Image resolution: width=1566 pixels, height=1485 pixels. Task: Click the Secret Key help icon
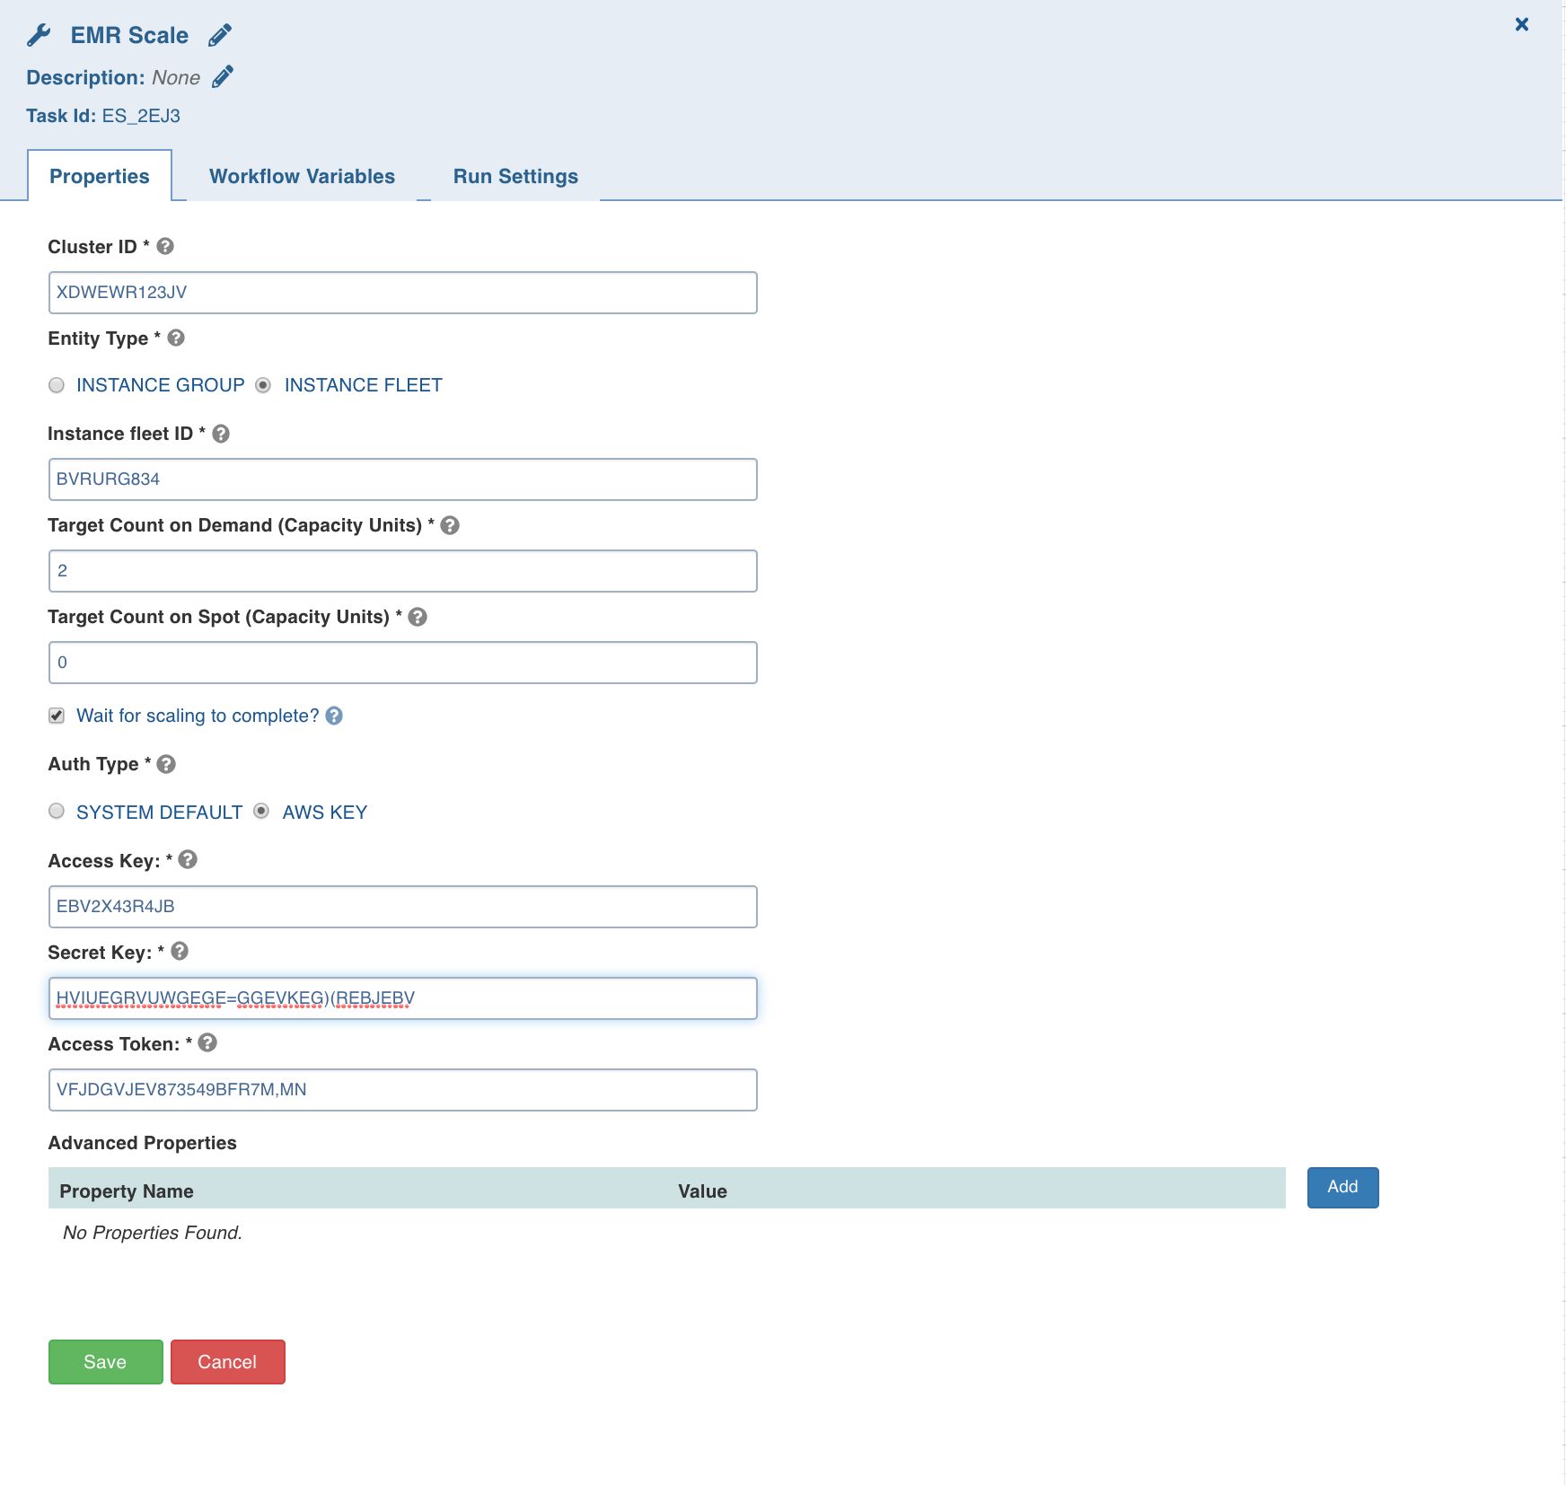pos(180,951)
